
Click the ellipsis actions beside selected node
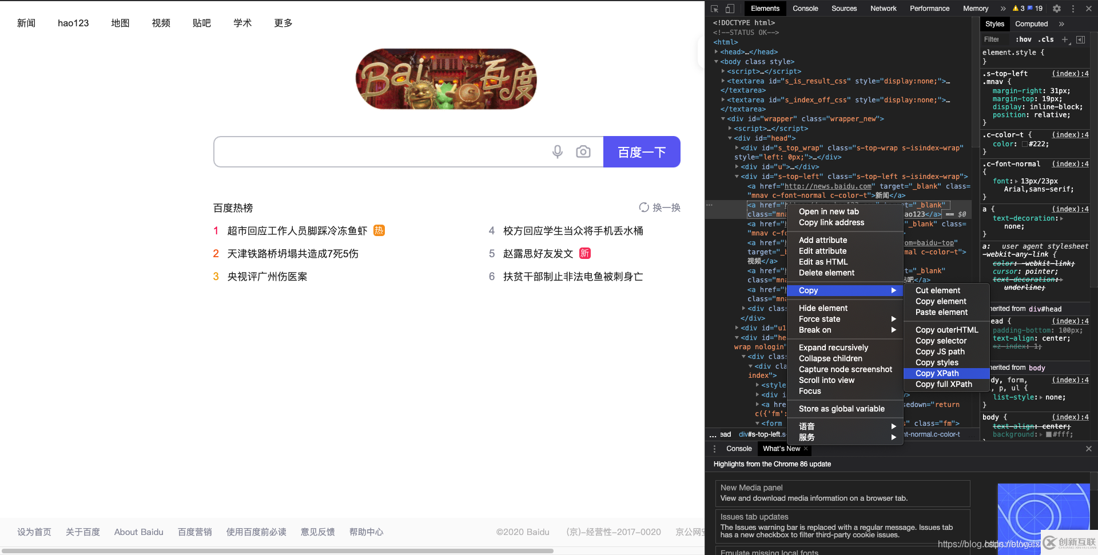(x=710, y=205)
